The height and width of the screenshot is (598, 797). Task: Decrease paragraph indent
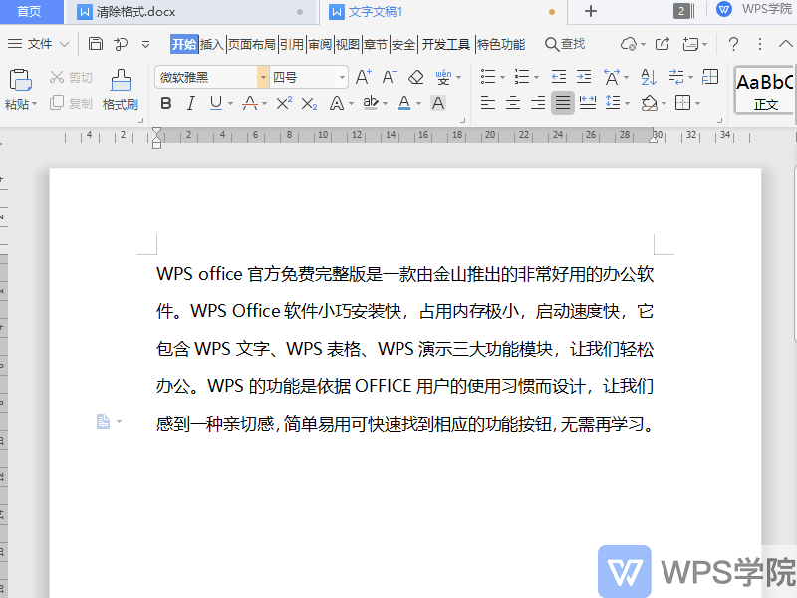[559, 77]
